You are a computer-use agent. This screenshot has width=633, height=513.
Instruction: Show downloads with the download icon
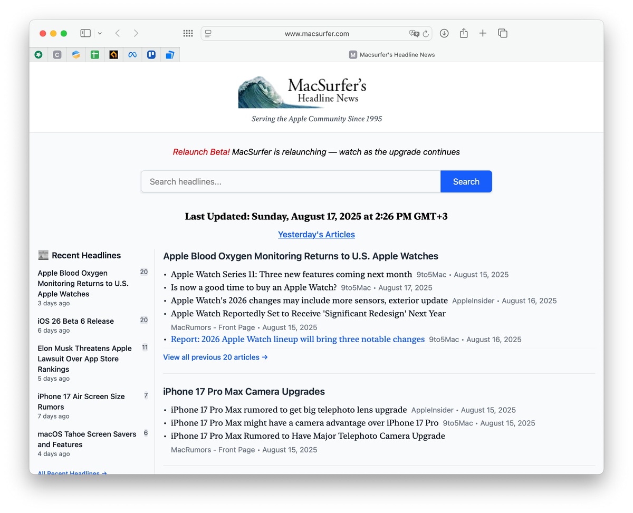click(x=444, y=33)
